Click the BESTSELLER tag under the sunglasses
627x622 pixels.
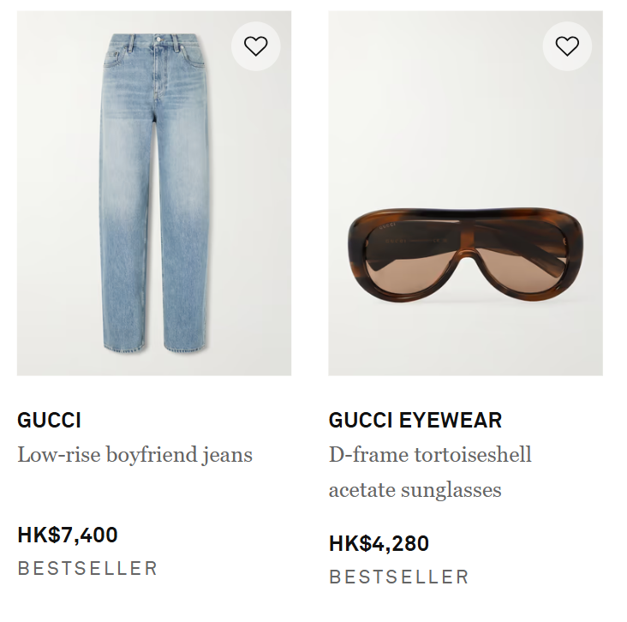[398, 577]
